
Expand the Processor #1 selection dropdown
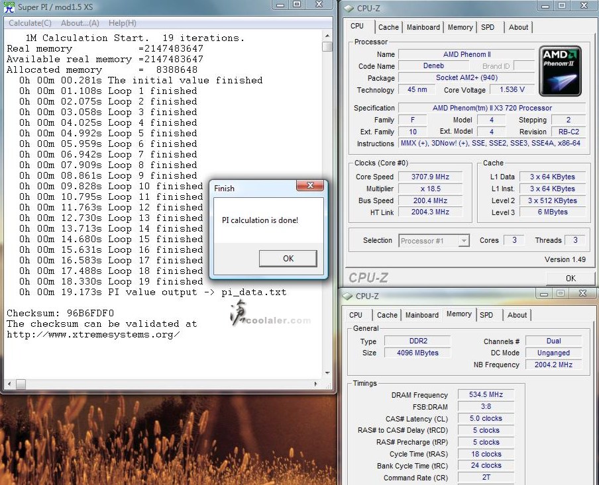tap(464, 241)
